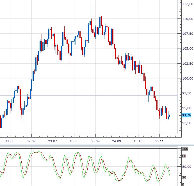Click the oscillator 100 level label
Screen dimensions: 194x186
pyautogui.click(x=185, y=149)
